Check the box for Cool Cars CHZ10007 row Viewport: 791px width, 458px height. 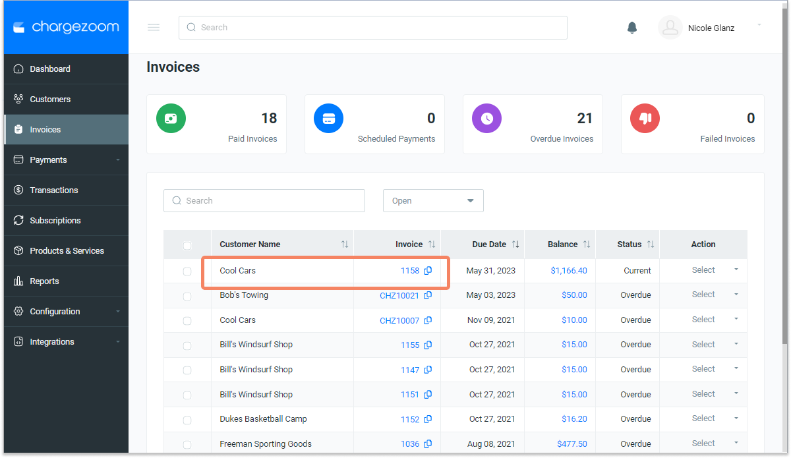[187, 321]
